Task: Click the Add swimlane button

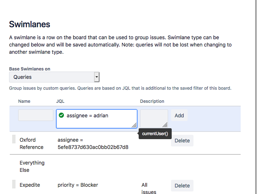Action: click(179, 115)
